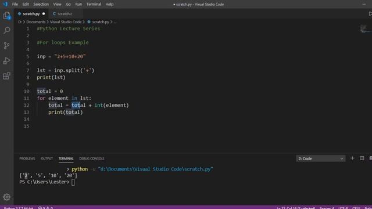Click the terminal prompt input cursor
The height and width of the screenshot is (209, 372).
click(73, 182)
